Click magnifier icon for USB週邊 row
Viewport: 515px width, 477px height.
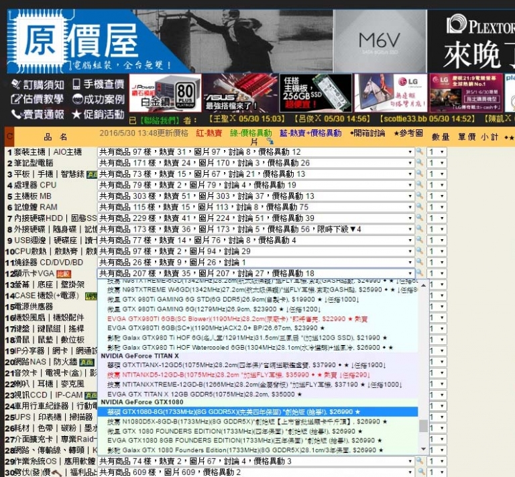click(x=419, y=240)
